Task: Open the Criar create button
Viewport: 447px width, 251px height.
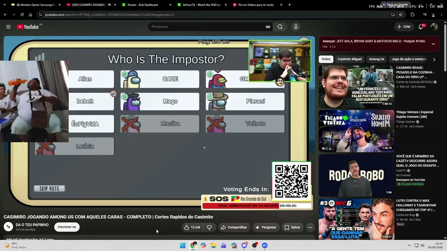Action: pyautogui.click(x=404, y=27)
